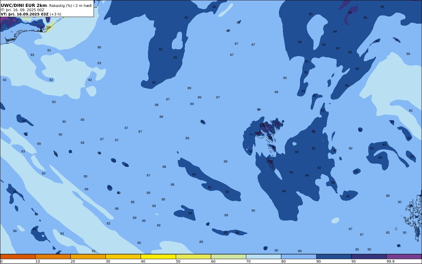Click the 70–80 light blue legend swatch
The height and width of the screenshot is (264, 422).
263,256
